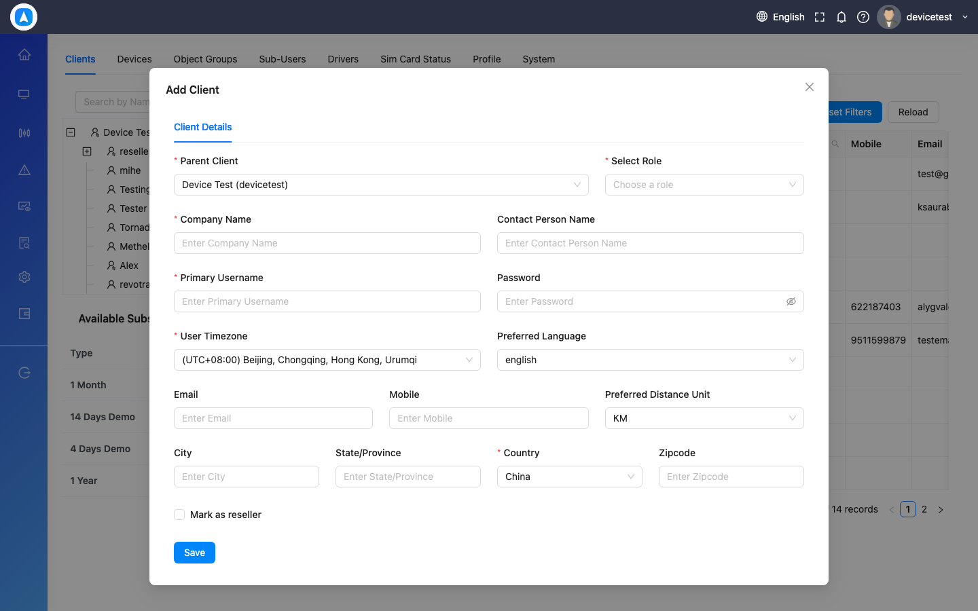
Task: Click mobile number 9511599879 cell
Action: pos(878,340)
